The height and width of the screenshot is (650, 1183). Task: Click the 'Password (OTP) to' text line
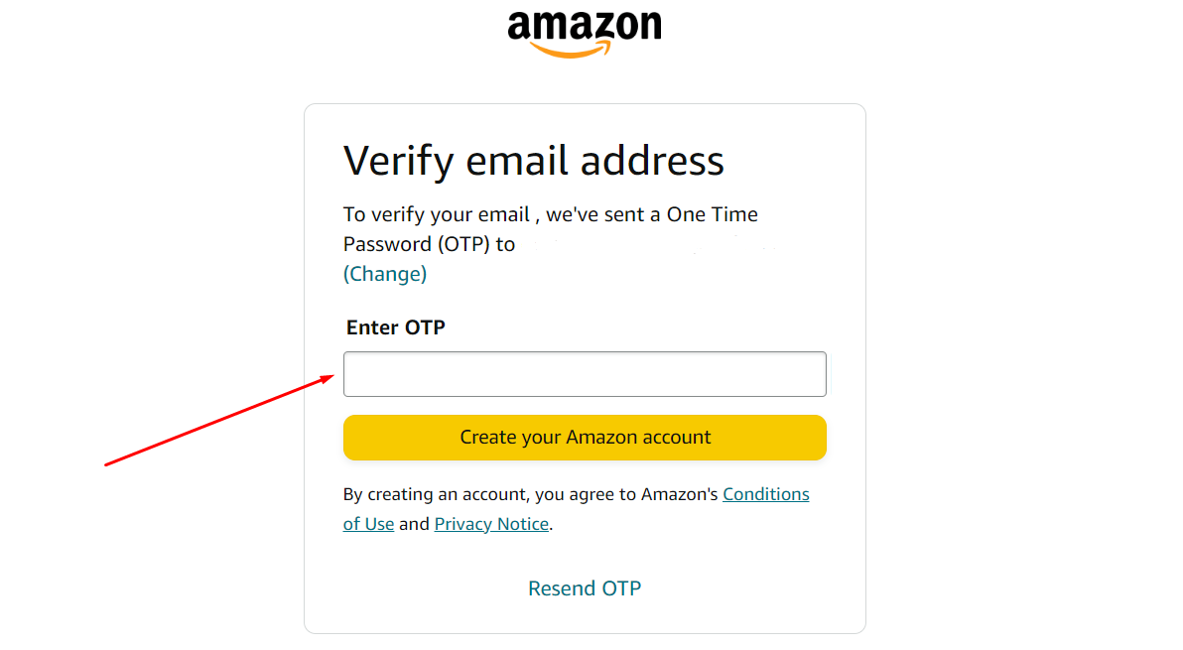click(429, 244)
